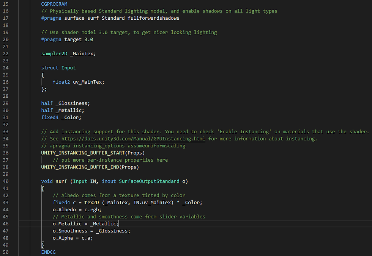
Task: Click 'UNITY_INSTANCING_BUFFER_START(Props)' text
Action: pos(93,153)
